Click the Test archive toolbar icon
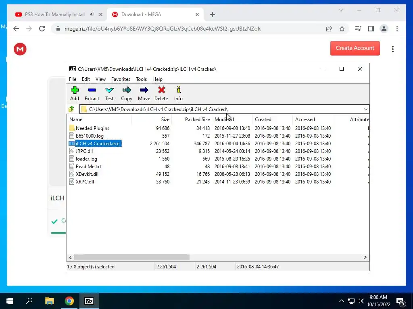The height and width of the screenshot is (309, 413). pos(109,93)
